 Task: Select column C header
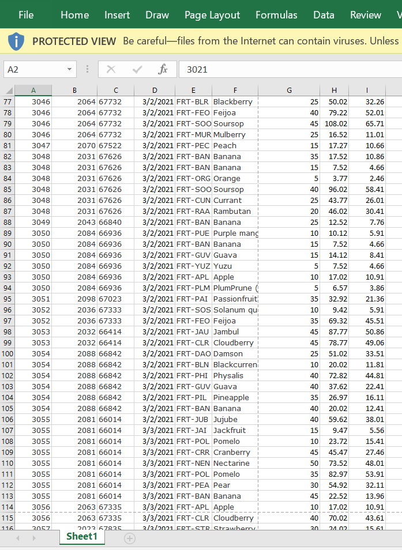pos(116,91)
